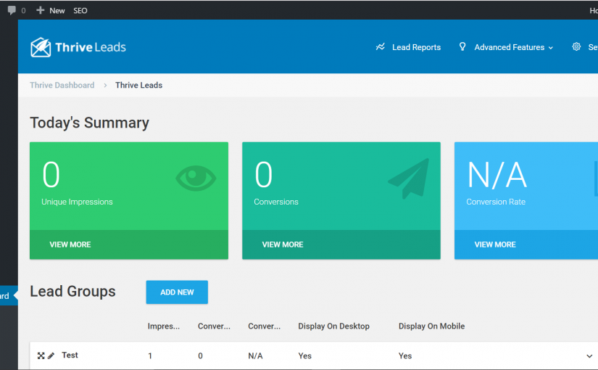This screenshot has width=598, height=370.
Task: Click the paper plane icon in Conversions card
Action: pos(409,178)
